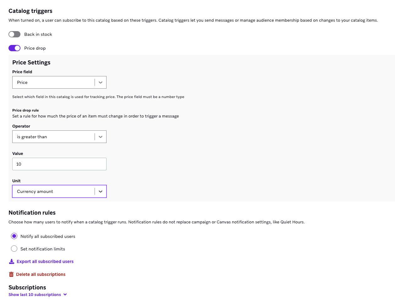The width and height of the screenshot is (395, 307).
Task: Click into the Value field containing 10
Action: 59,164
